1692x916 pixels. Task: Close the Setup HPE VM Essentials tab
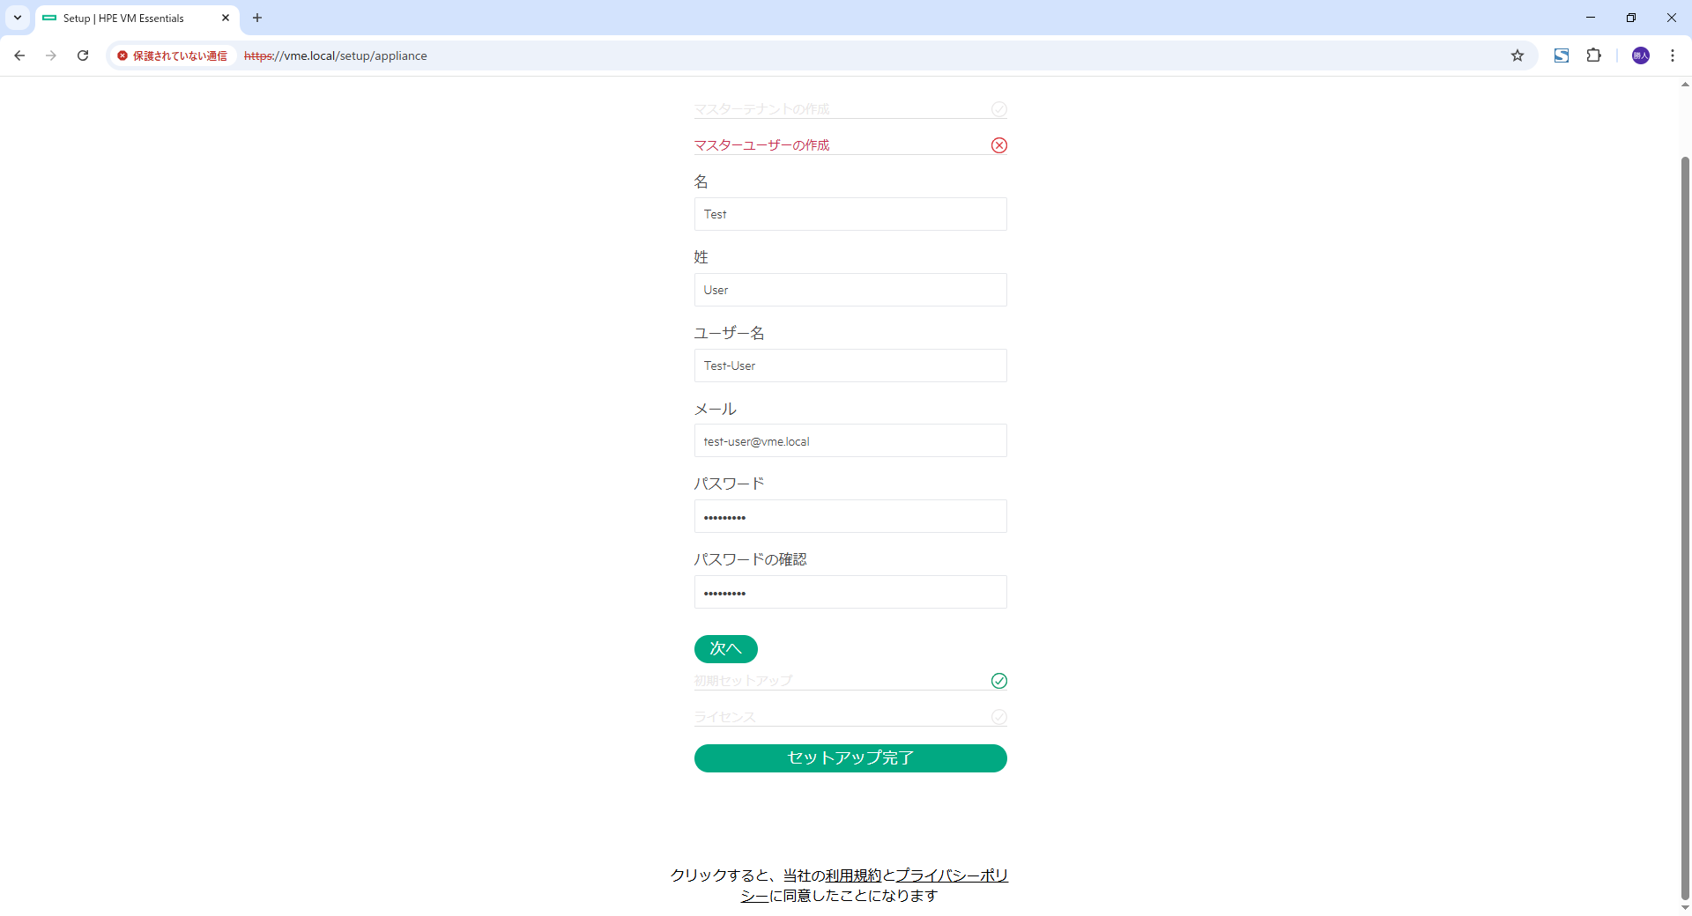[226, 18]
